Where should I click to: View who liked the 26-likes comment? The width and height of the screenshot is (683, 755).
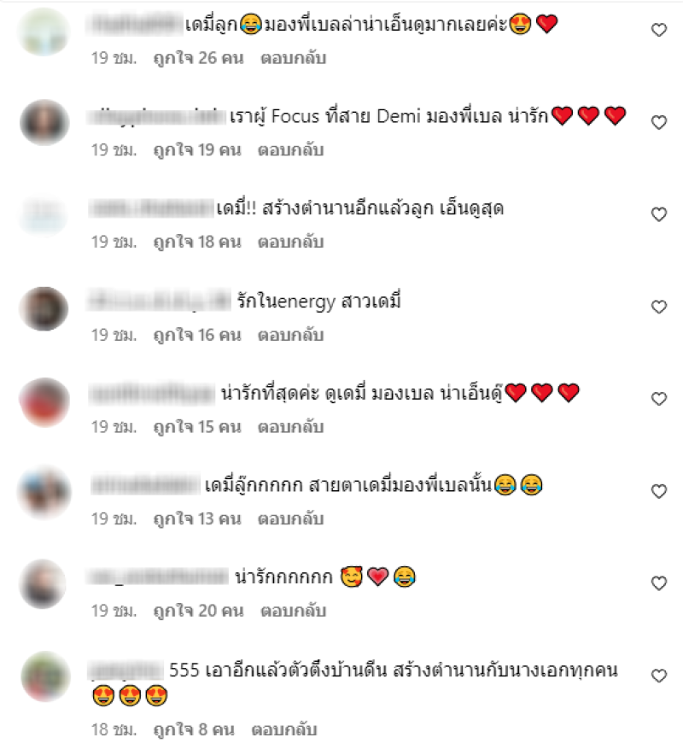(x=198, y=58)
